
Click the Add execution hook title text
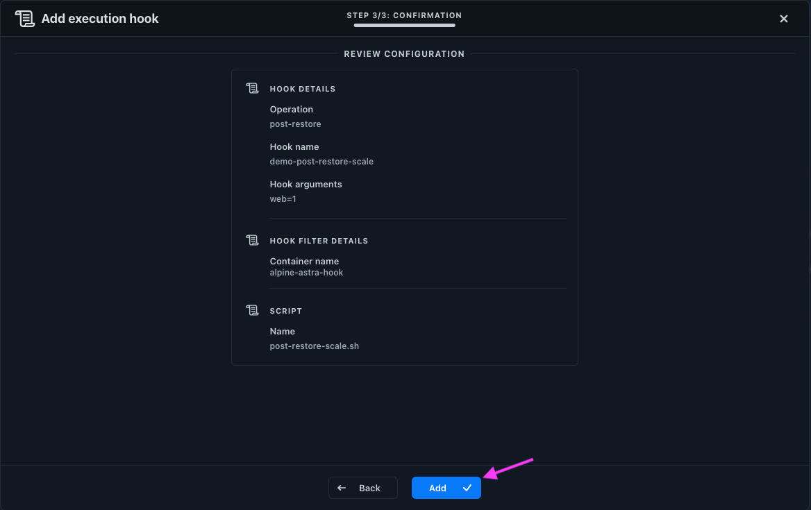pyautogui.click(x=100, y=19)
